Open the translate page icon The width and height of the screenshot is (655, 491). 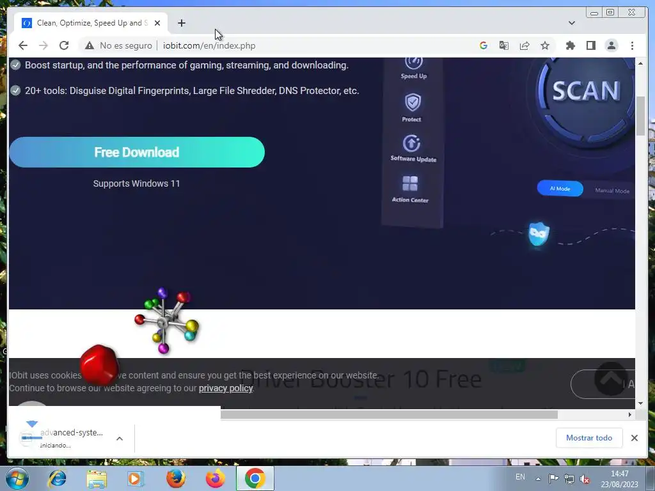pos(504,45)
